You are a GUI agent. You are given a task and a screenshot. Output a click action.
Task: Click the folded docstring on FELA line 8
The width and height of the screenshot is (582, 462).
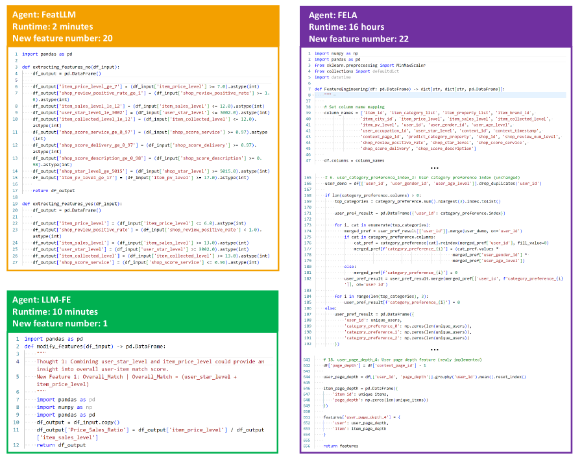click(x=329, y=95)
